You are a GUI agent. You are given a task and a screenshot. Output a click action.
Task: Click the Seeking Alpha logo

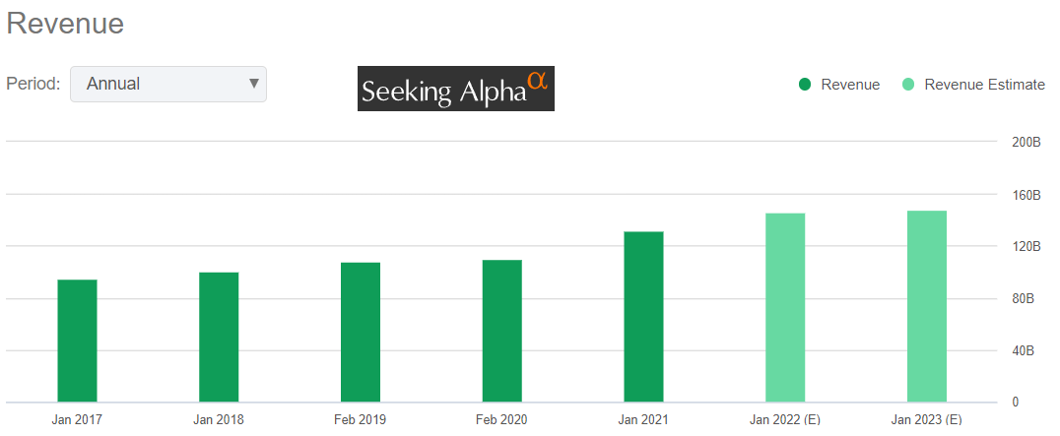point(455,89)
